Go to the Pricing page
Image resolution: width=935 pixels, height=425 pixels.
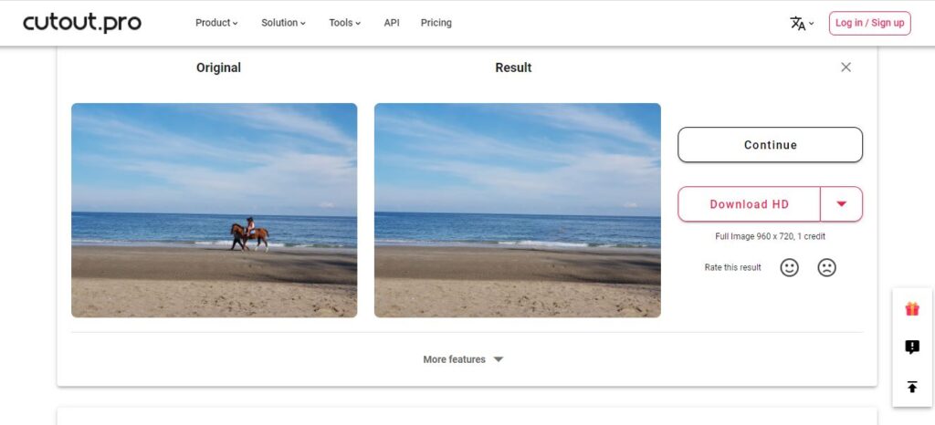click(x=436, y=23)
